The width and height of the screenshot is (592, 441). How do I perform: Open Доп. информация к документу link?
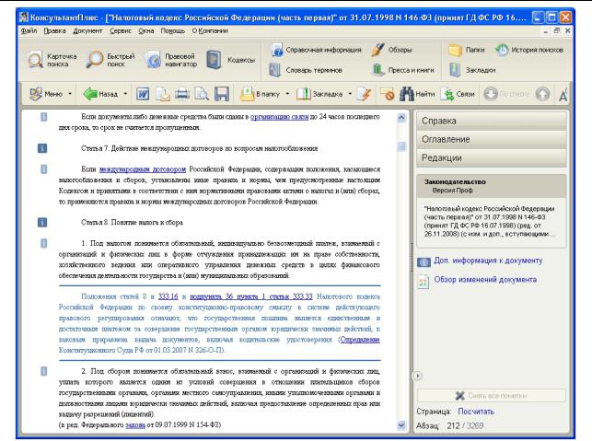[x=488, y=261]
